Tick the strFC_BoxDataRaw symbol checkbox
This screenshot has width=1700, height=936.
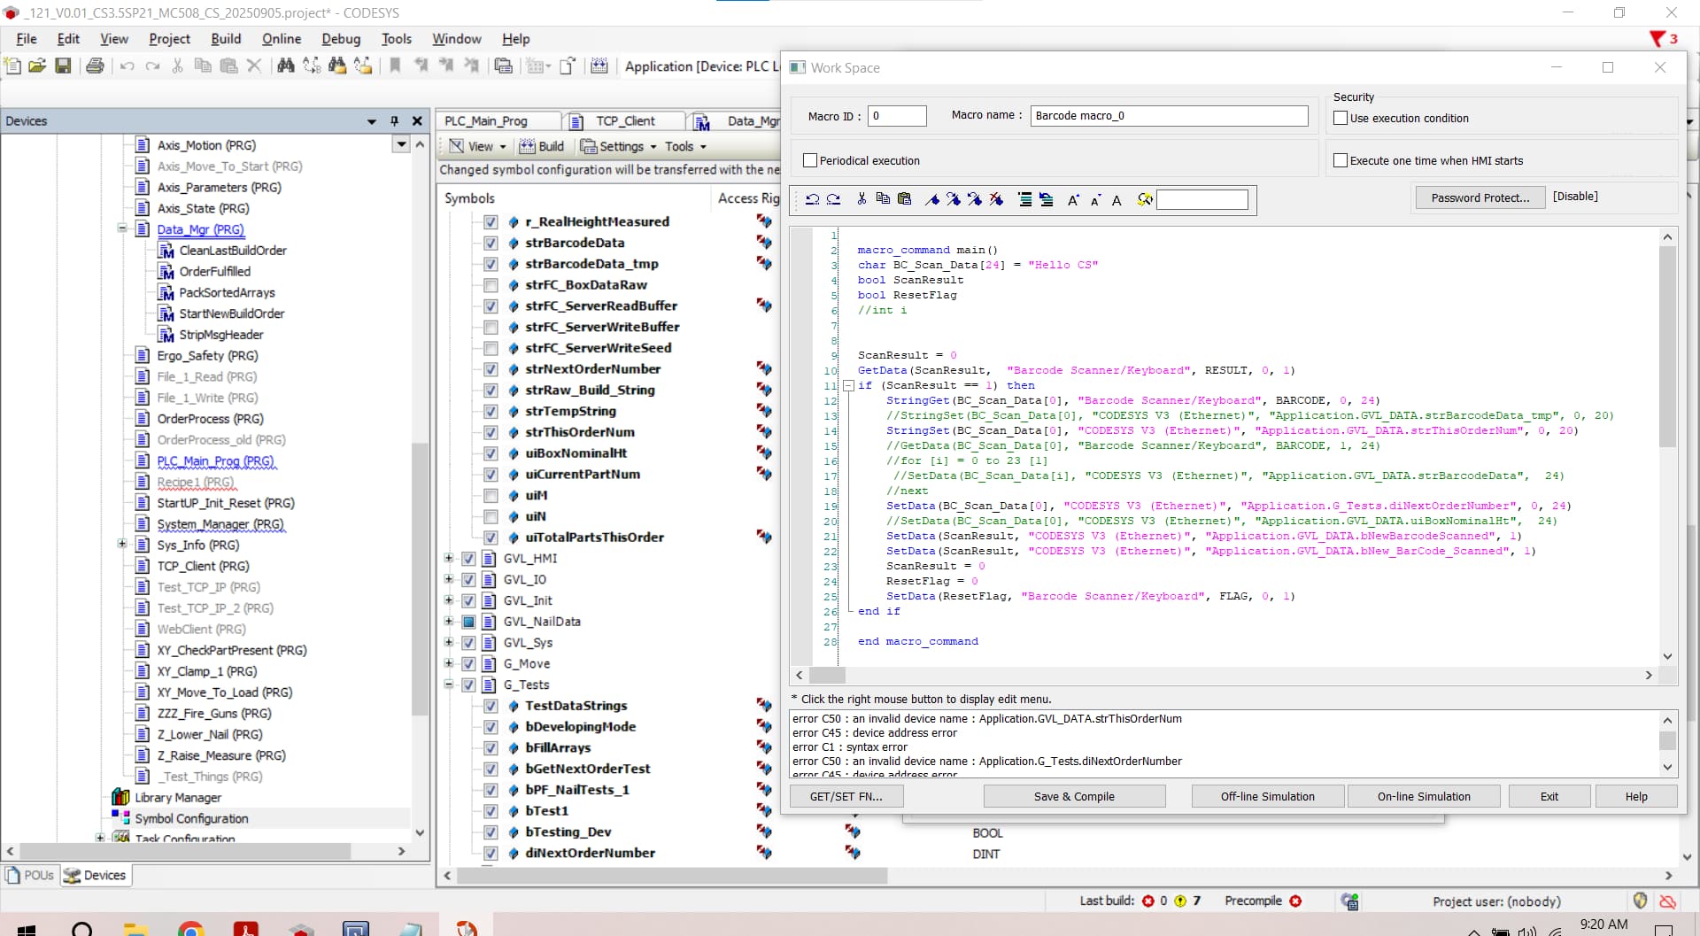point(491,285)
